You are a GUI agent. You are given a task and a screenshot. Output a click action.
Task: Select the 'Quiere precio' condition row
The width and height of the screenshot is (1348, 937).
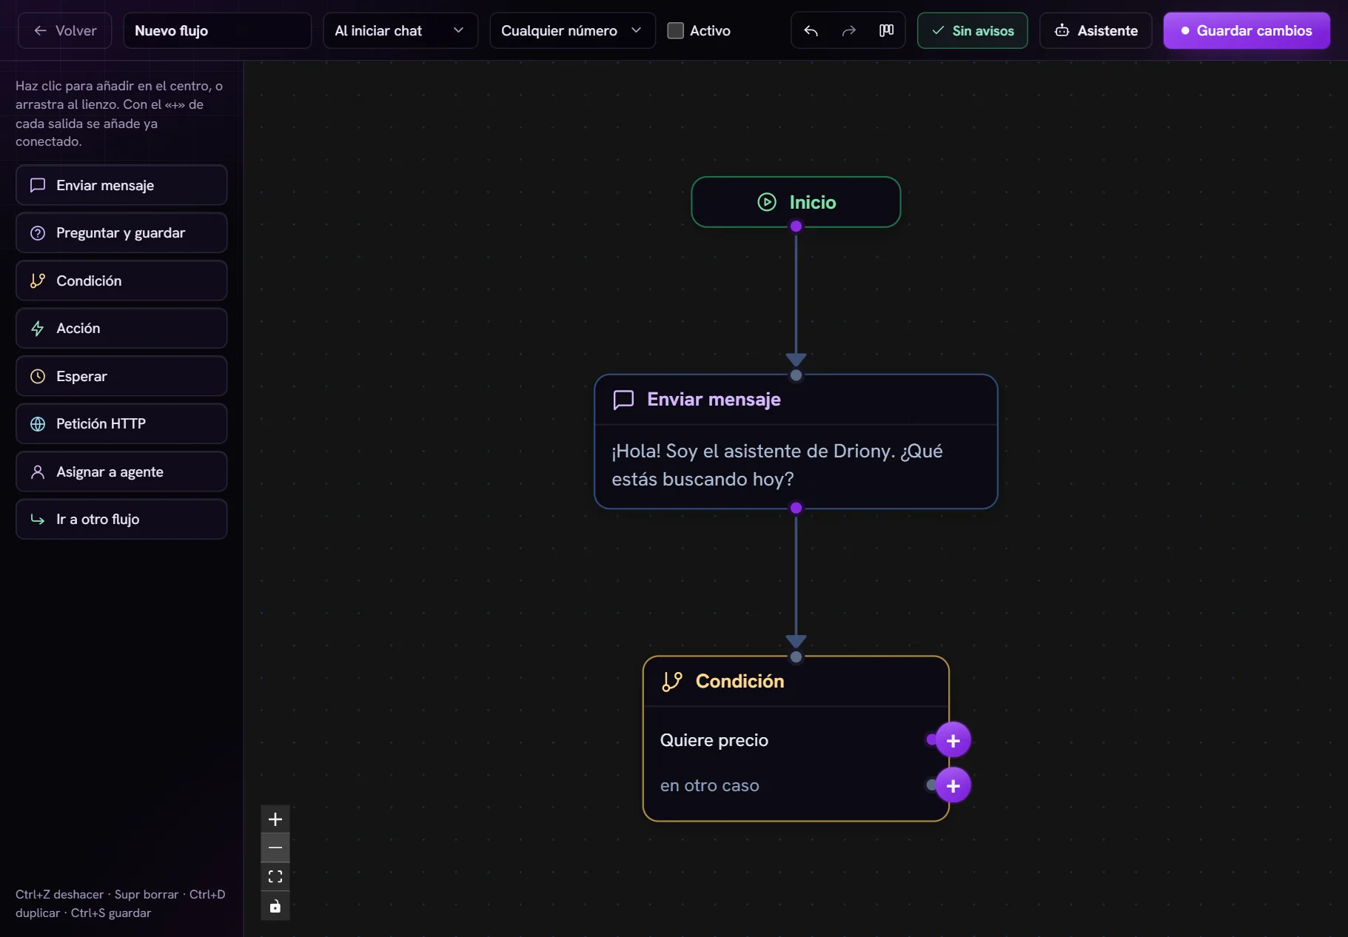click(x=796, y=740)
